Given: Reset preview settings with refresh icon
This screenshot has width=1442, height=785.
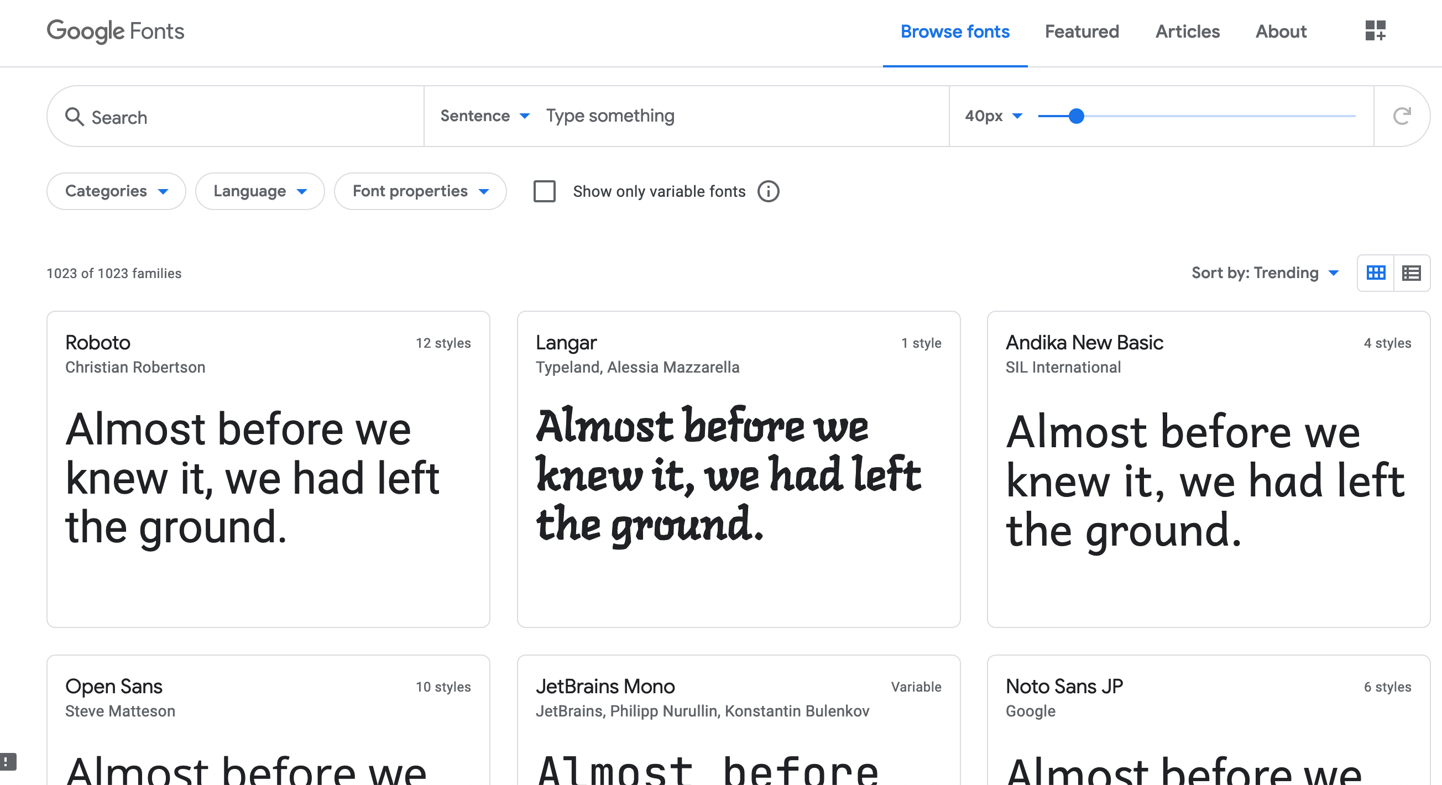Looking at the screenshot, I should tap(1402, 116).
